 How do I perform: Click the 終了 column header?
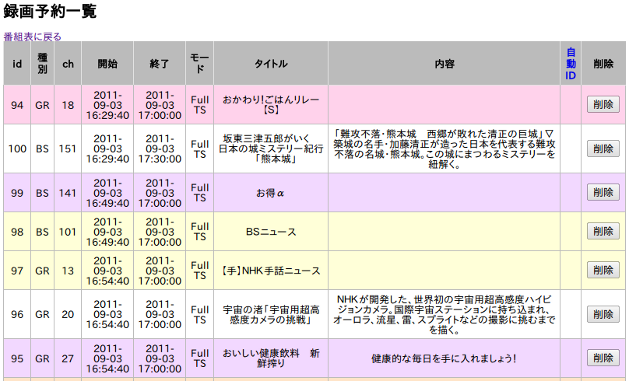point(160,63)
